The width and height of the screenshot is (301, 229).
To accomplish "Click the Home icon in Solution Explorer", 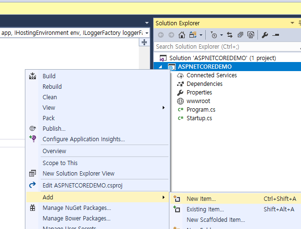I will coord(182,35).
